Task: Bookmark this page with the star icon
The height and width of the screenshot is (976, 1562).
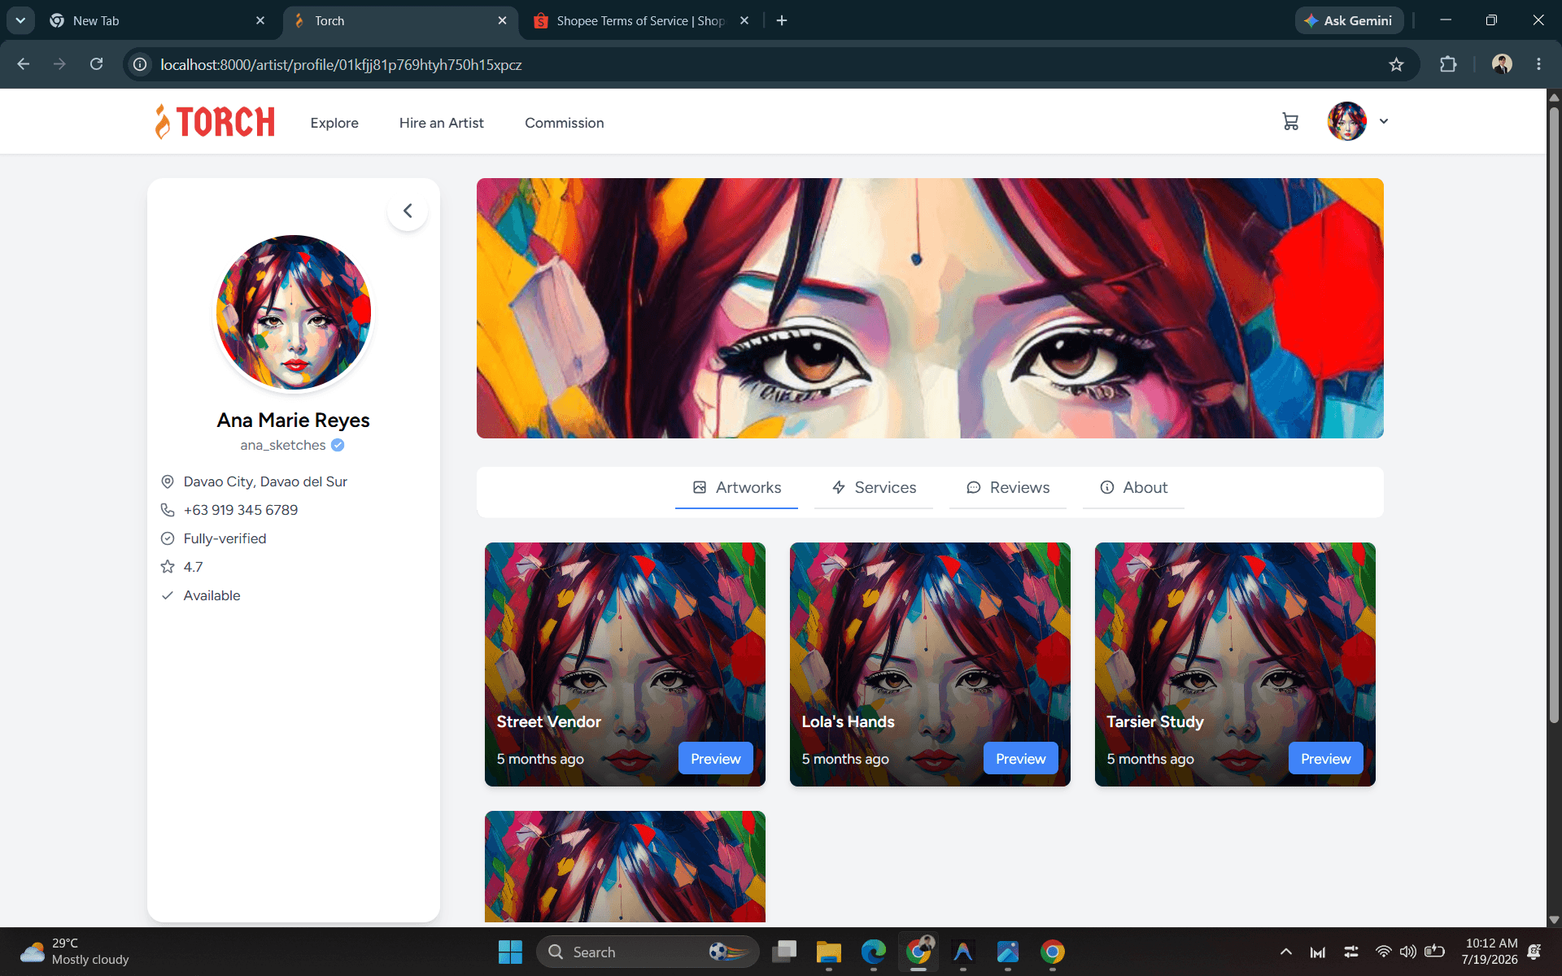Action: (x=1396, y=64)
